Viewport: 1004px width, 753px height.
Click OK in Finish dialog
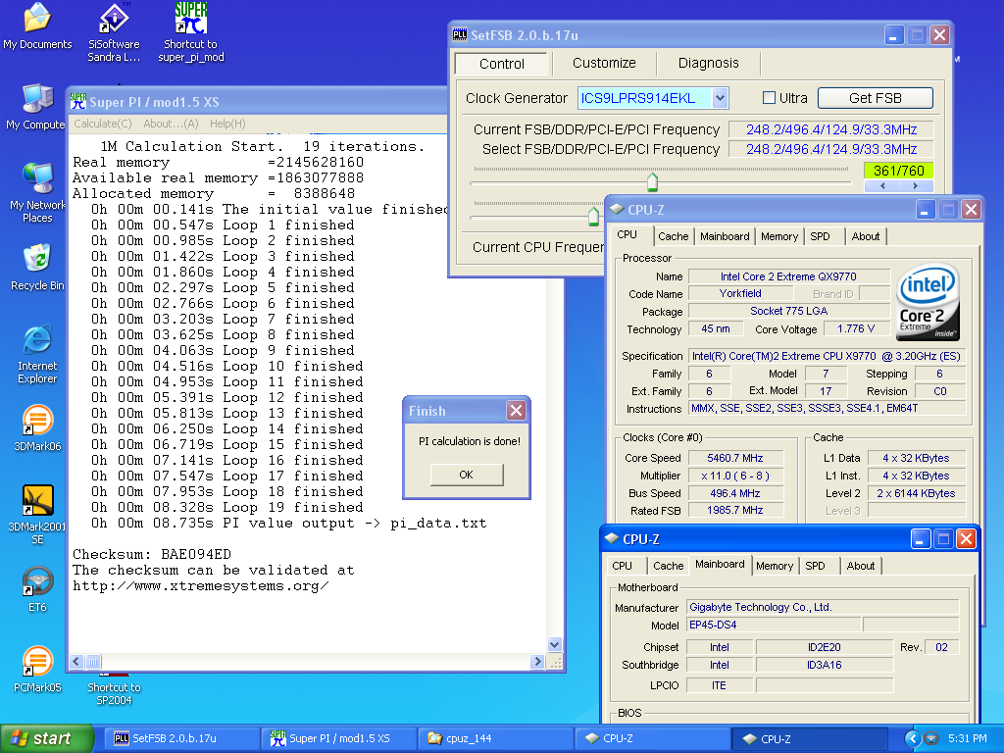coord(466,475)
